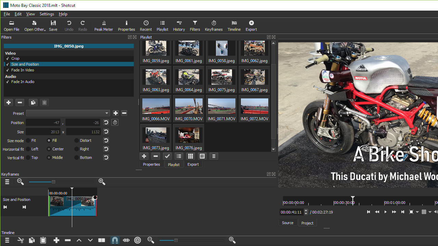Open the Open Other dropdown arrow
Image resolution: width=438 pixels, height=246 pixels.
pyautogui.click(x=45, y=30)
